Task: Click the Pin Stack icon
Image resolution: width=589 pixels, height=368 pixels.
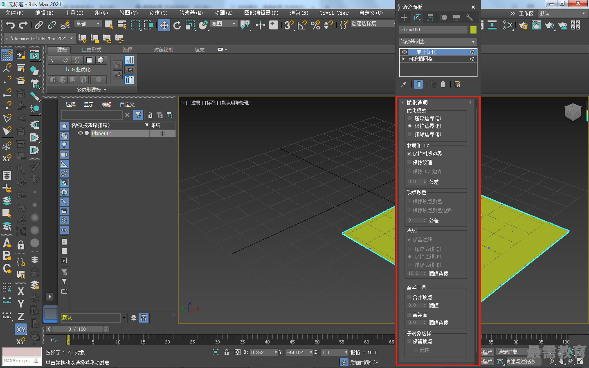Action: tap(404, 84)
